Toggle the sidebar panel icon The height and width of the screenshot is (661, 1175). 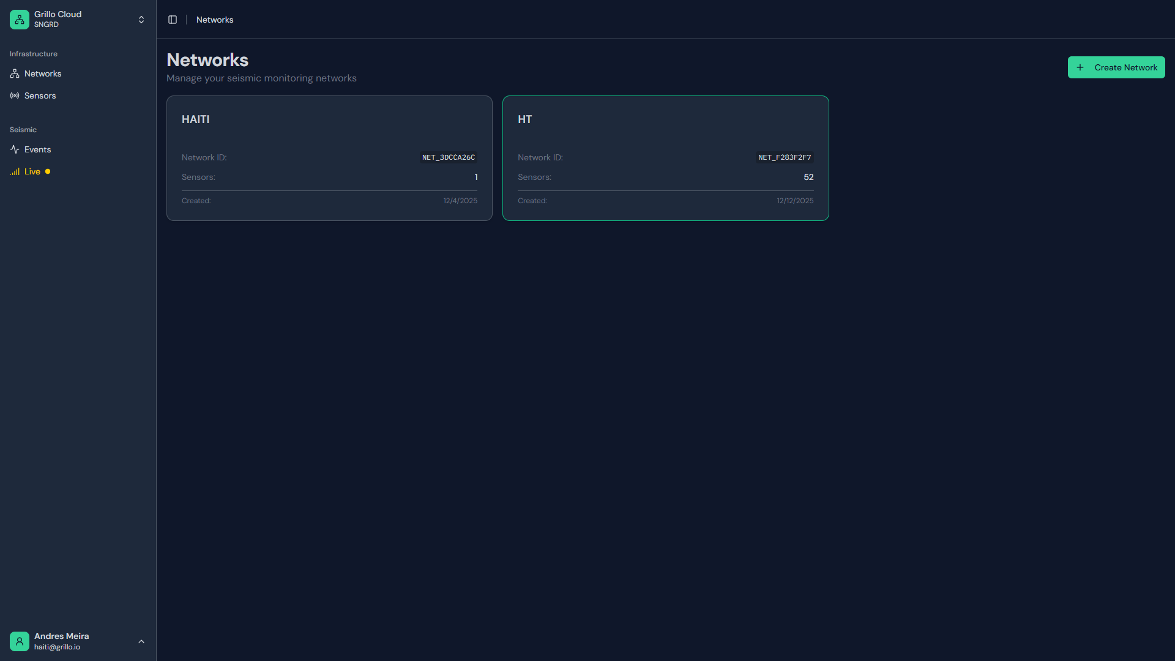[x=172, y=20]
